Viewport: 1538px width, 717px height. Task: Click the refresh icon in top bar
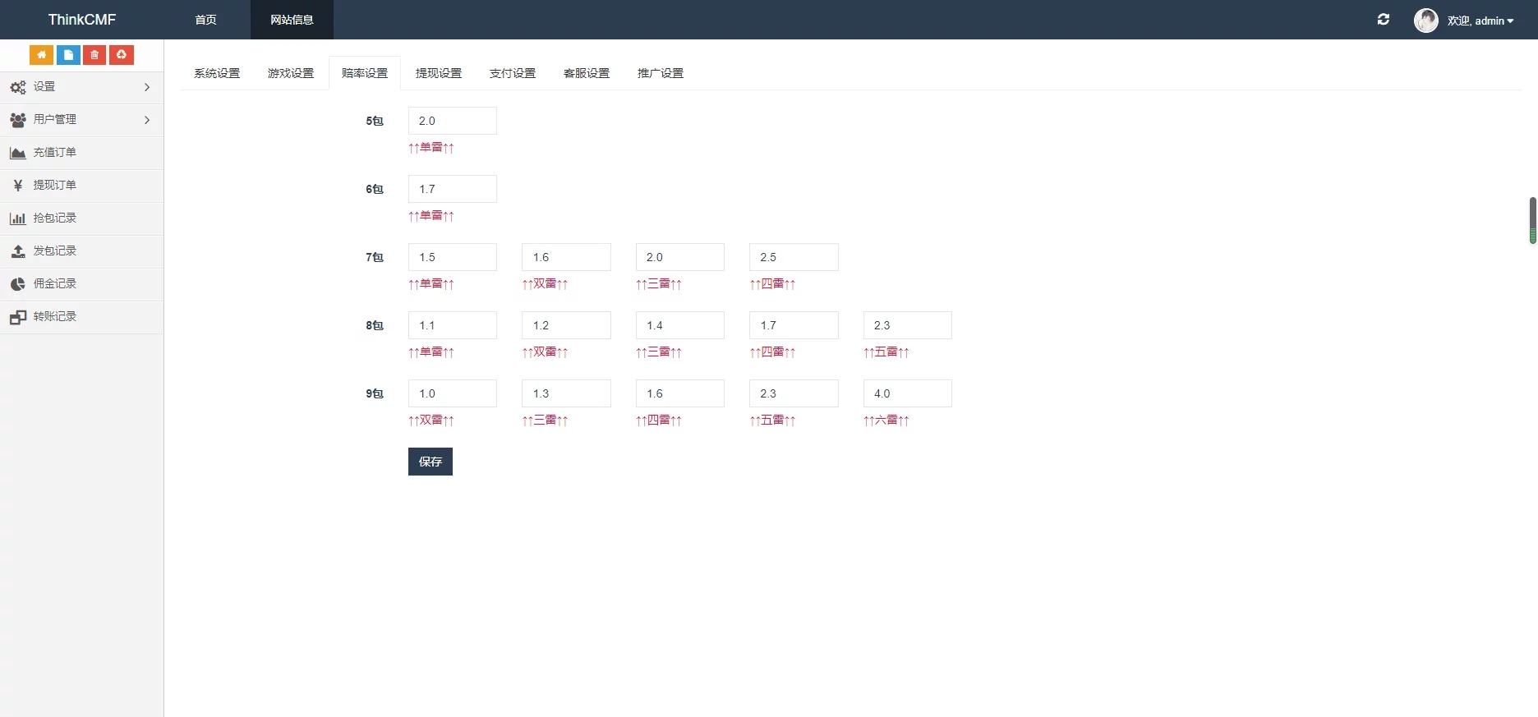tap(1384, 20)
